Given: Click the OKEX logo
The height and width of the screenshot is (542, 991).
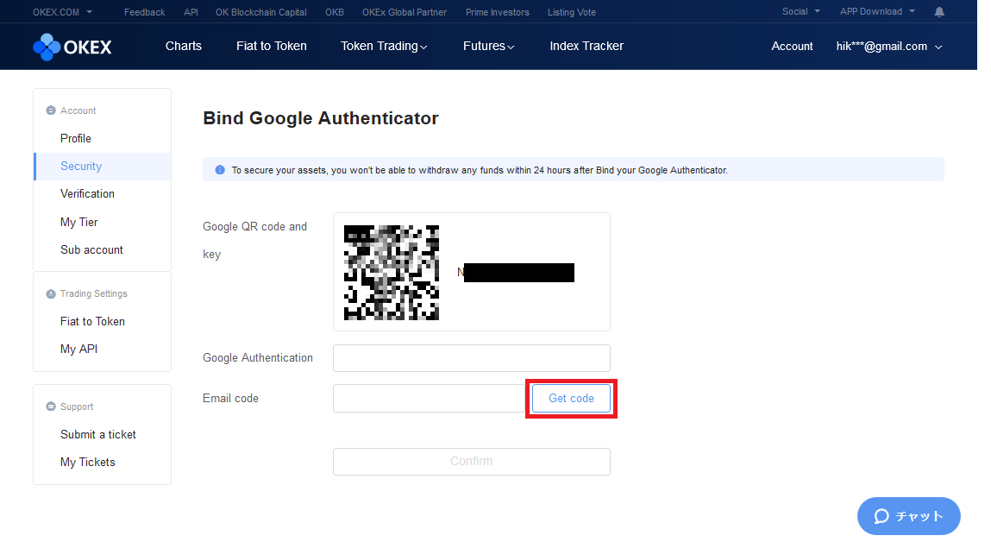Looking at the screenshot, I should (72, 47).
